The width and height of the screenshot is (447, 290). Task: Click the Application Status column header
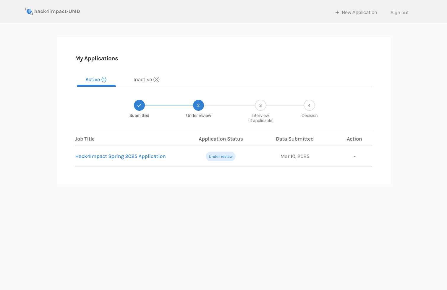221,139
